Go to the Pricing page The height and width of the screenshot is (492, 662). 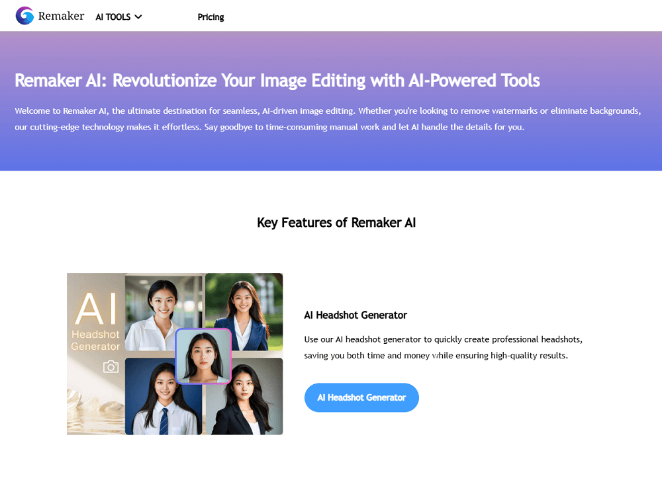[x=211, y=17]
